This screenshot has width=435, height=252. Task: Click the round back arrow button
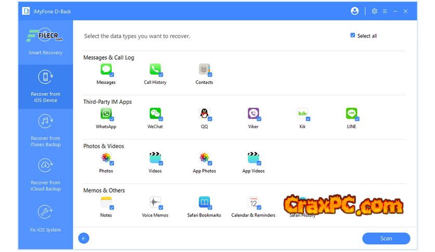coord(84,238)
